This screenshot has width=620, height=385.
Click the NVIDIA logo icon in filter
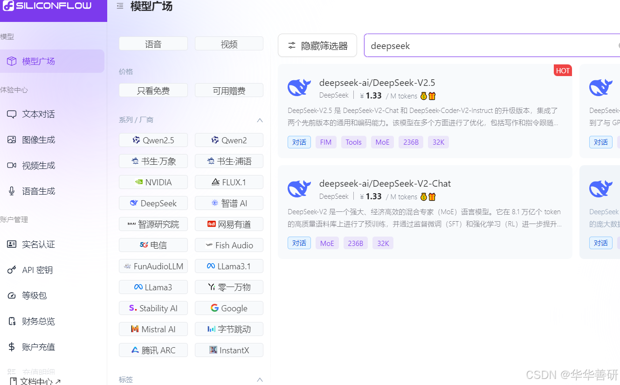[x=138, y=182]
